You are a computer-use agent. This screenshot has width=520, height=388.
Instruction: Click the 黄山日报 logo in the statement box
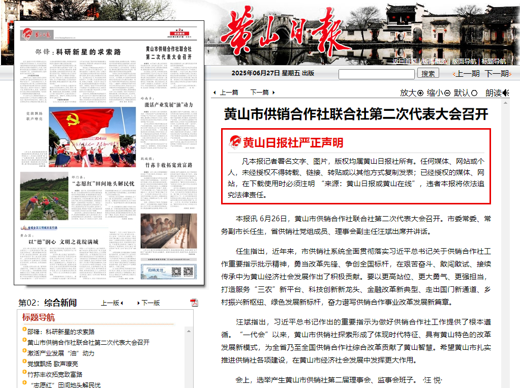coord(235,142)
